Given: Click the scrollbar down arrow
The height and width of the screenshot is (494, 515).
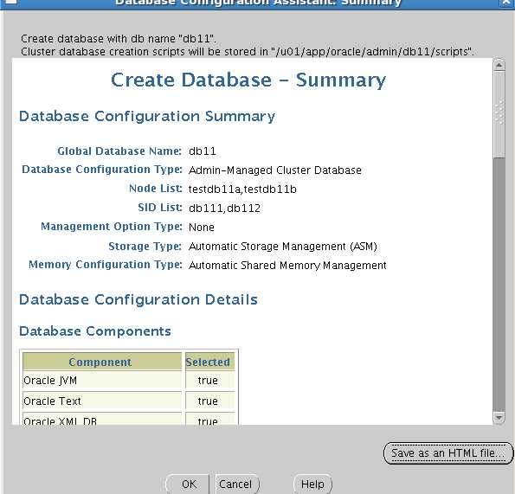Looking at the screenshot, I should [499, 418].
